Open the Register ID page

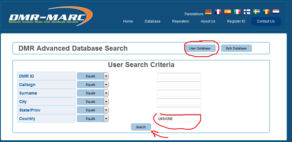236,21
